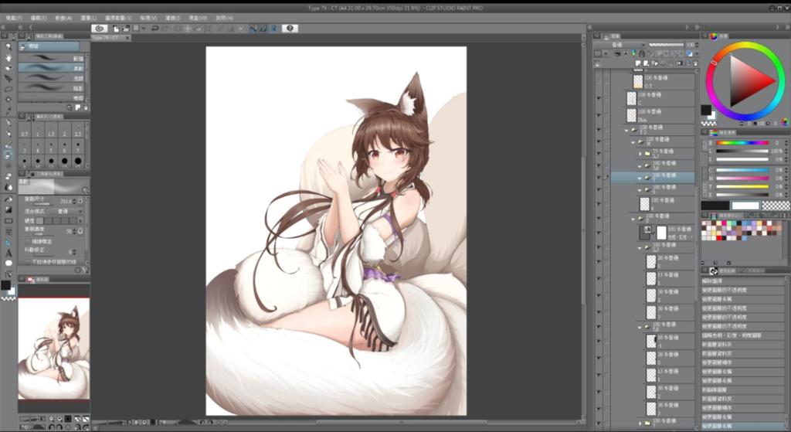Select the Lasso selection tool
Screen dimensions: 791x432
pyautogui.click(x=8, y=89)
